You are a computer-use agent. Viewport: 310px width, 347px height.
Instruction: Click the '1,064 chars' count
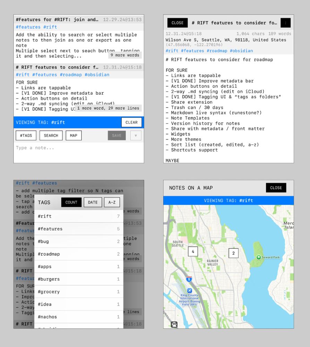250,34
